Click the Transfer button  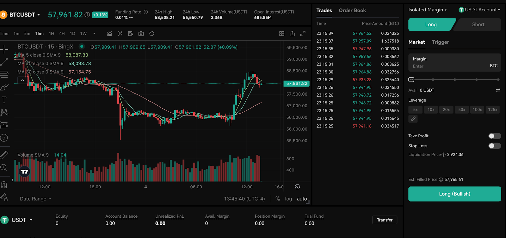click(385, 220)
